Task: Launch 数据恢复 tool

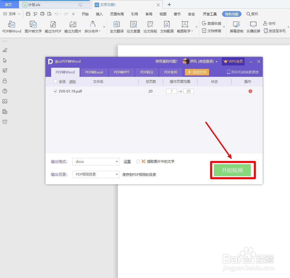Action: click(212, 23)
